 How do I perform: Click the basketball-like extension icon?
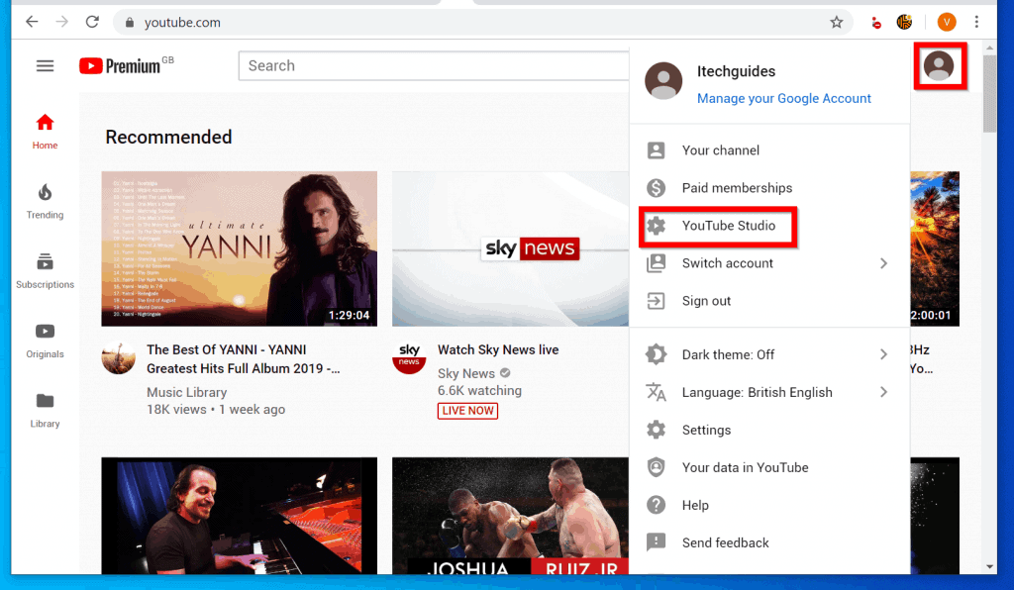pyautogui.click(x=904, y=22)
